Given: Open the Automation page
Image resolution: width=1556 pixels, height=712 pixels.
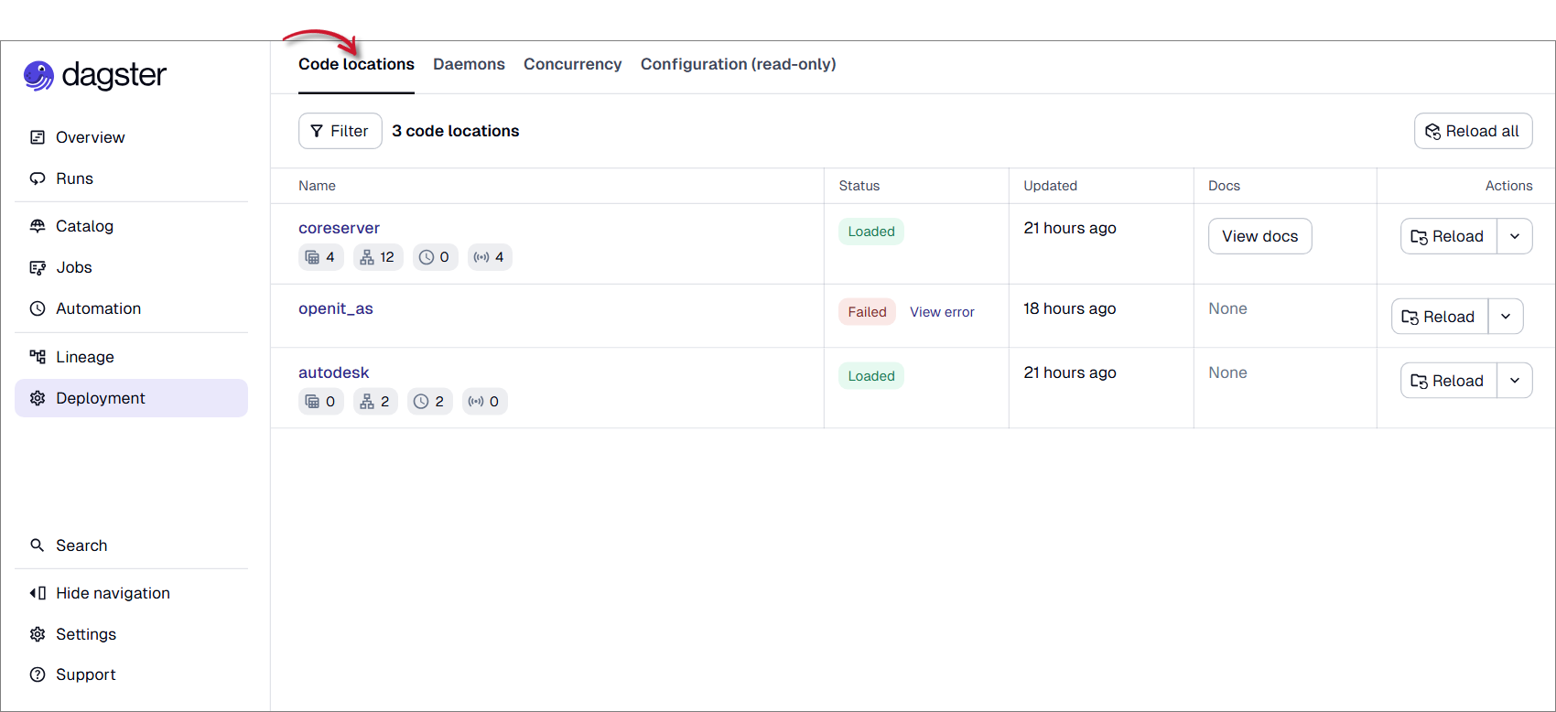Looking at the screenshot, I should [131, 308].
